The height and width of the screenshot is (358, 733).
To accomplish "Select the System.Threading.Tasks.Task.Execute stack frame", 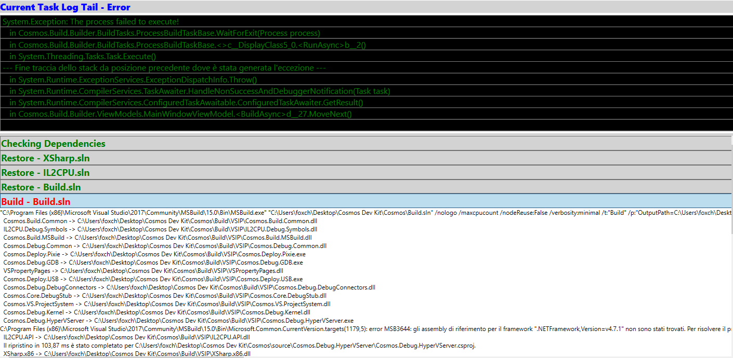I will (x=83, y=56).
